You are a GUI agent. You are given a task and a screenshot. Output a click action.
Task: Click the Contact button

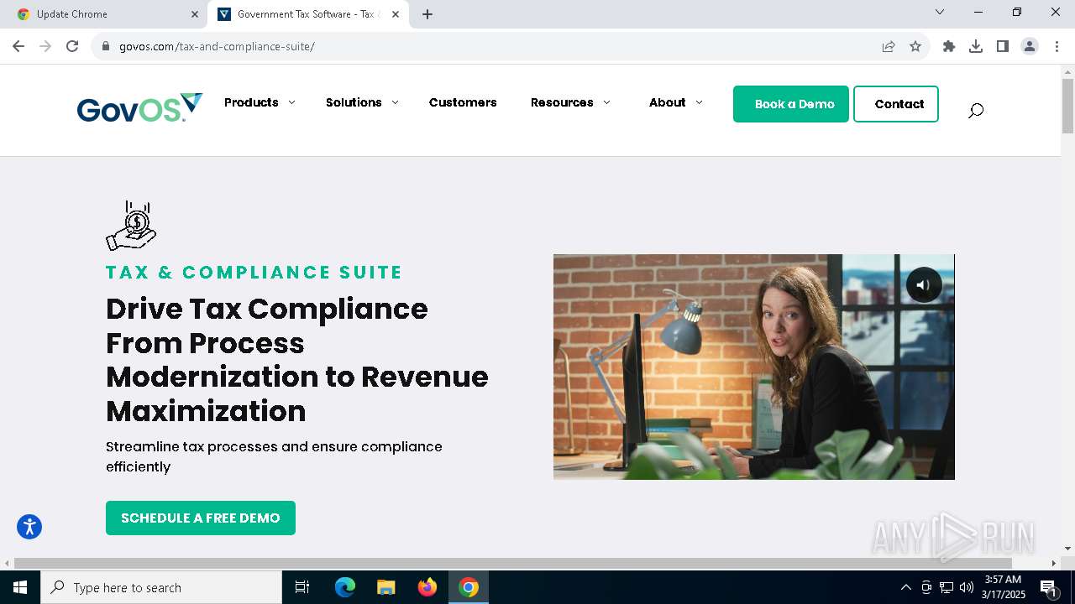click(x=896, y=104)
